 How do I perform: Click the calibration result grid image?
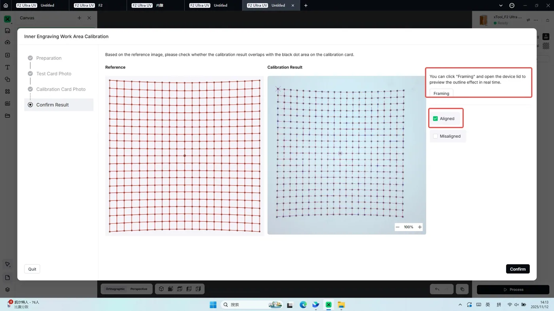(x=347, y=155)
